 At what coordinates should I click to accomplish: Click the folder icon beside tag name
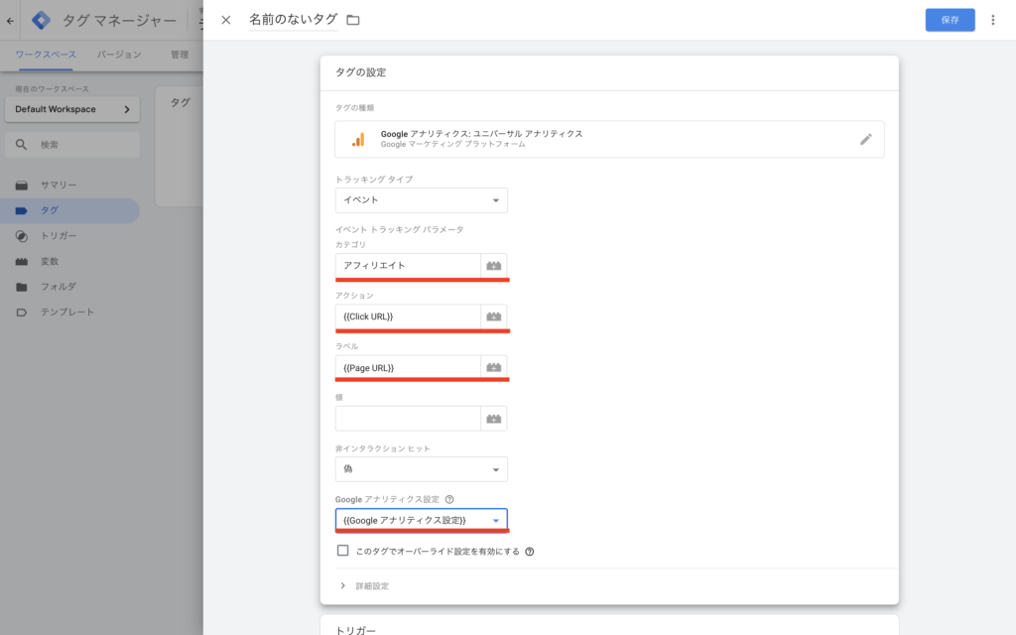[353, 20]
